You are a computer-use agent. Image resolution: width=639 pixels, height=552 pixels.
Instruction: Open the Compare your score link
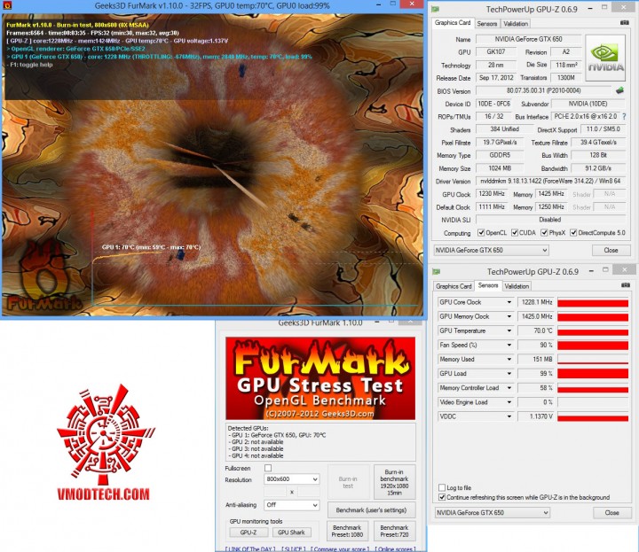coord(340,548)
